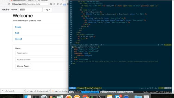Click the Name label in room form
The width and height of the screenshot is (174, 98).
[x=18, y=48]
